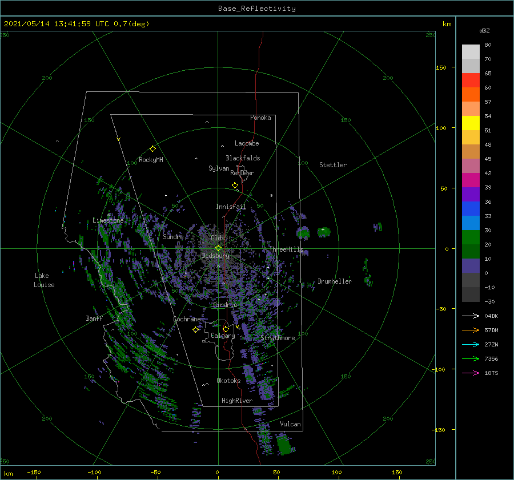Click the Lacombe town label

[247, 143]
